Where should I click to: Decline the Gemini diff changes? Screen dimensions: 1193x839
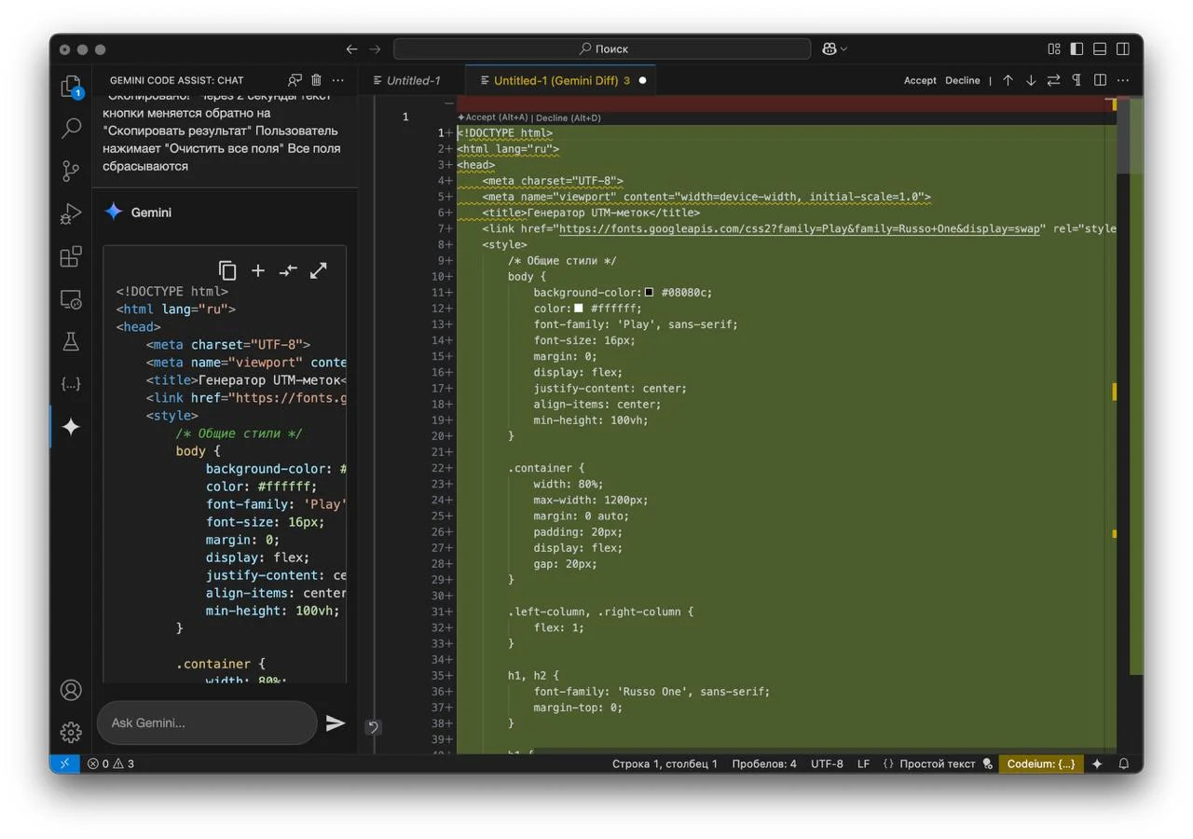pyautogui.click(x=962, y=80)
